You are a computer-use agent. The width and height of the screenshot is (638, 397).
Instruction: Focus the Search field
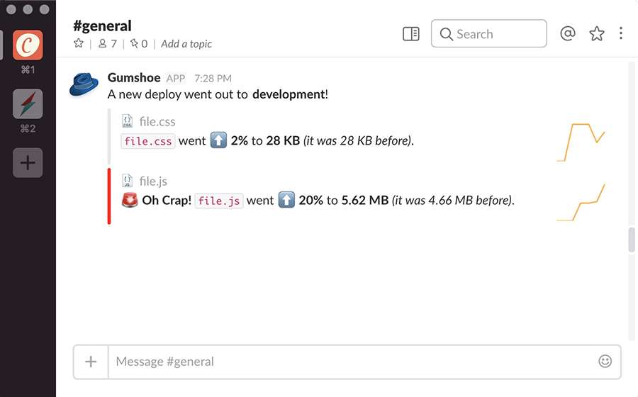click(x=488, y=34)
